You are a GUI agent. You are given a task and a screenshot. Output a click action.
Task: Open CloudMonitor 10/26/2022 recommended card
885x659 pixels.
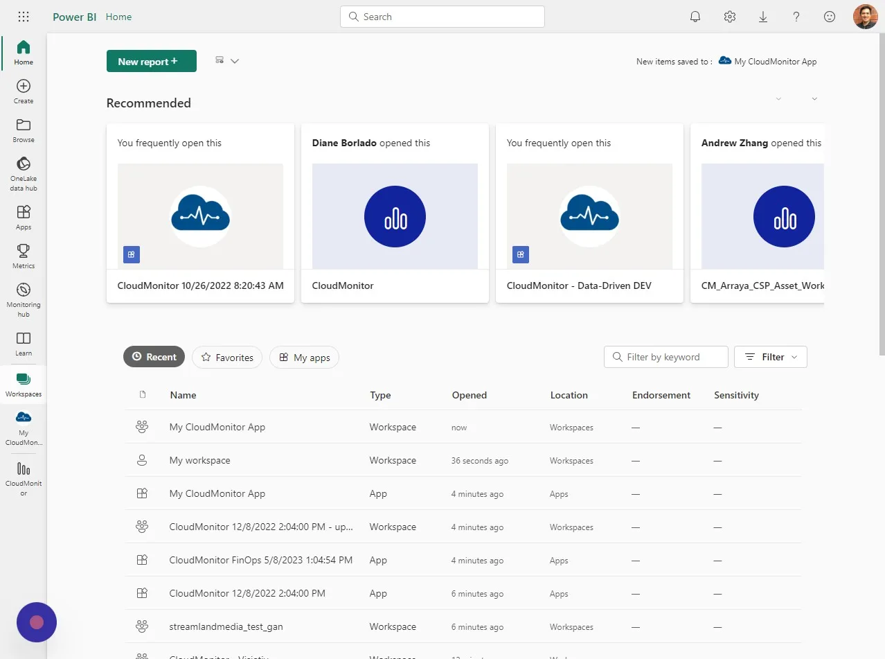point(200,213)
